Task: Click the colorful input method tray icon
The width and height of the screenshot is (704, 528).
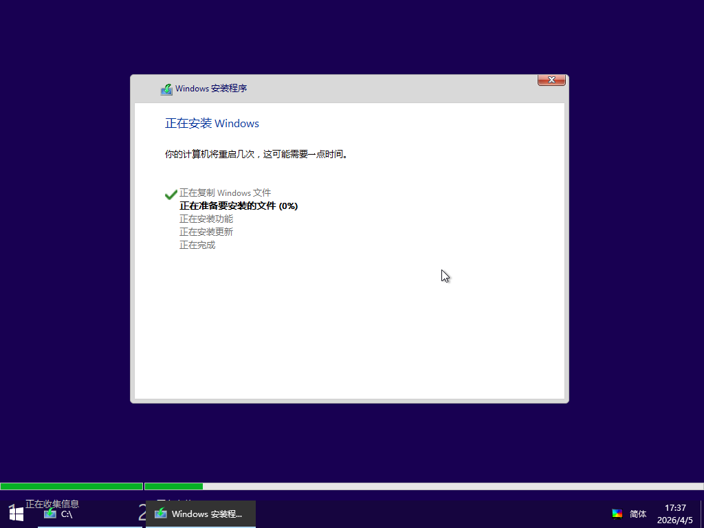Action: click(x=617, y=514)
